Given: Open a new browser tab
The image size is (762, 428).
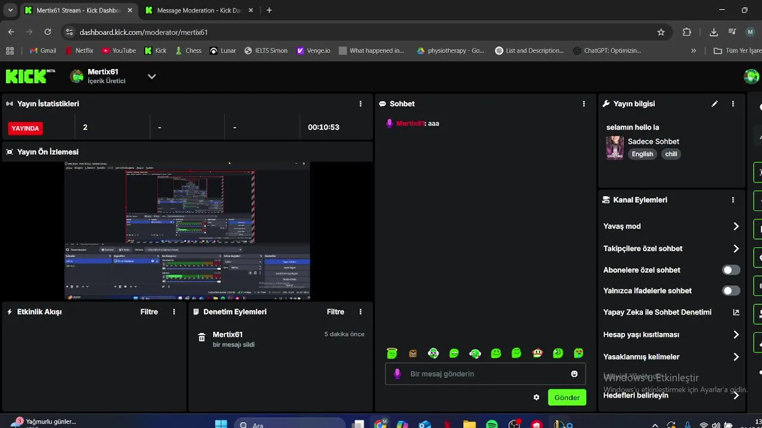Looking at the screenshot, I should (x=269, y=10).
